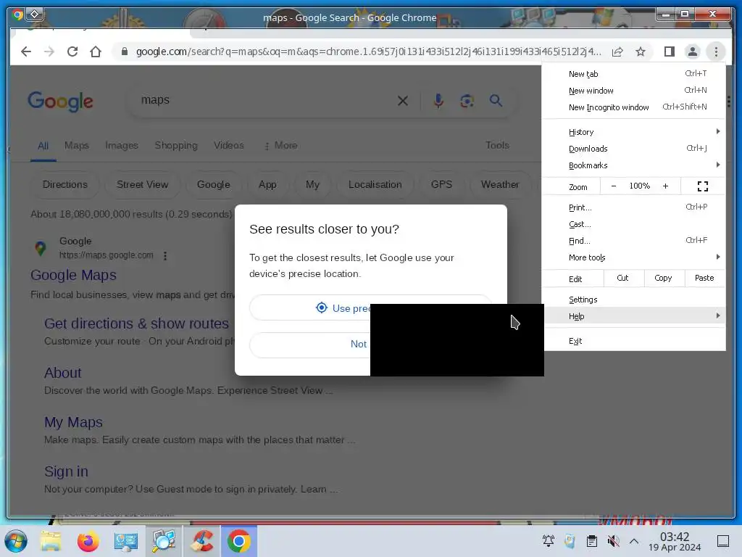The width and height of the screenshot is (742, 557).
Task: Open Downloads from the menu
Action: tap(633, 149)
